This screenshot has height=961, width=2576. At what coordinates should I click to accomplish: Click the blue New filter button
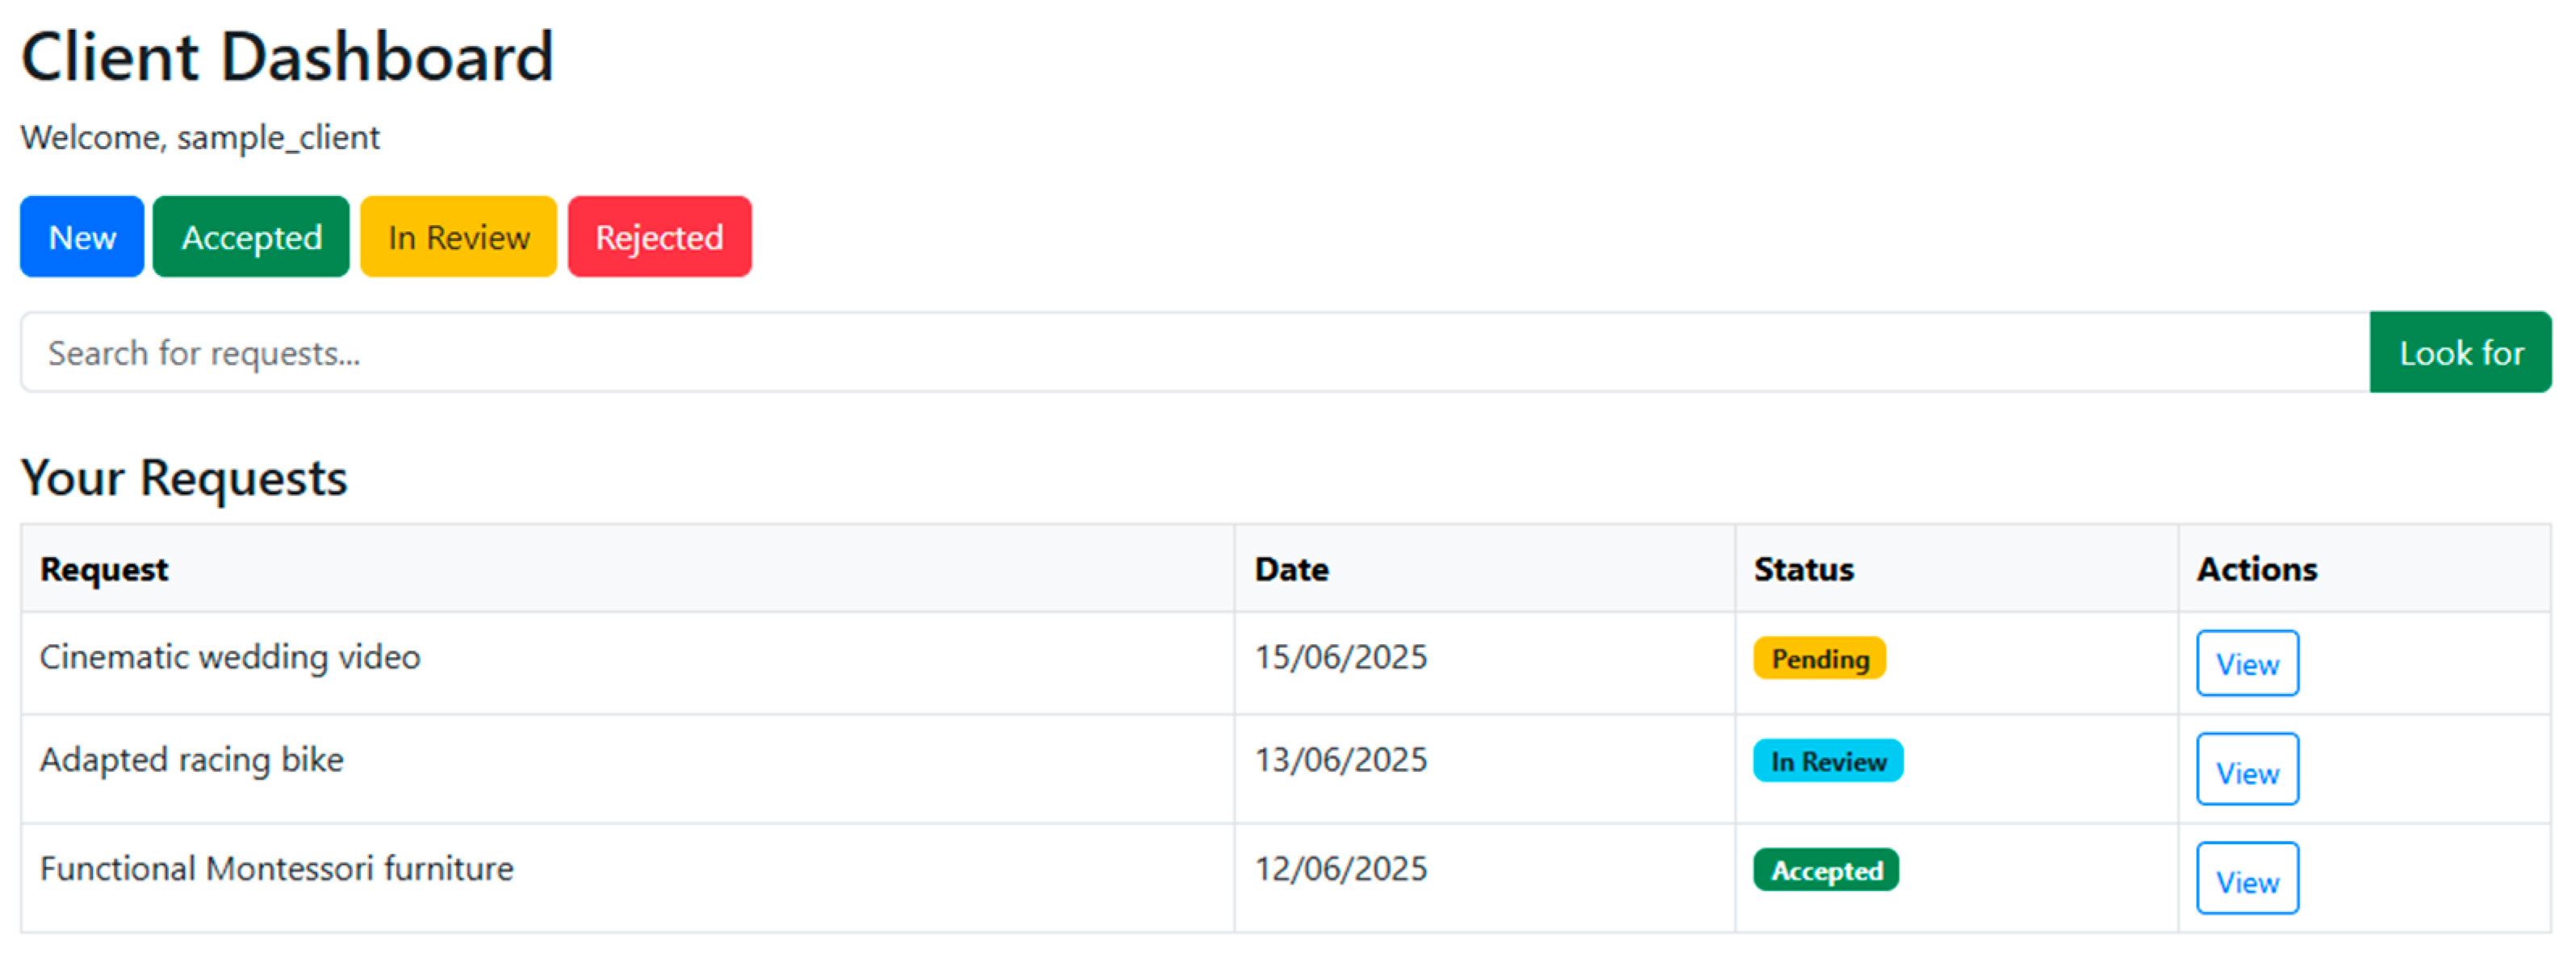coord(82,237)
